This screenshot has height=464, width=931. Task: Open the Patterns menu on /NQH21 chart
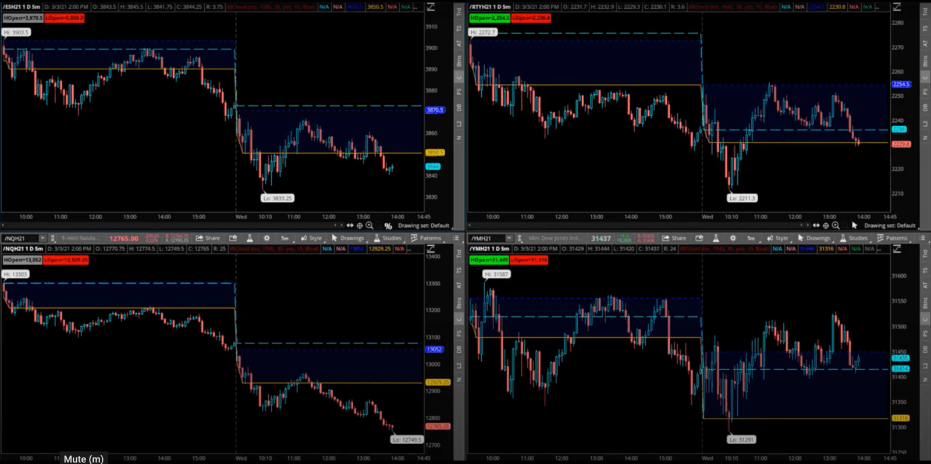click(426, 238)
